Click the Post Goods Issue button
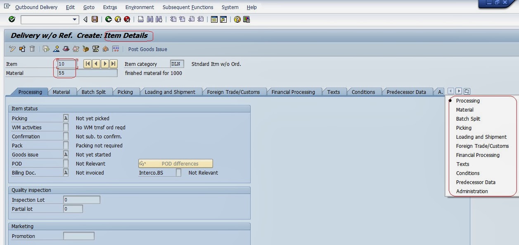 click(x=147, y=49)
